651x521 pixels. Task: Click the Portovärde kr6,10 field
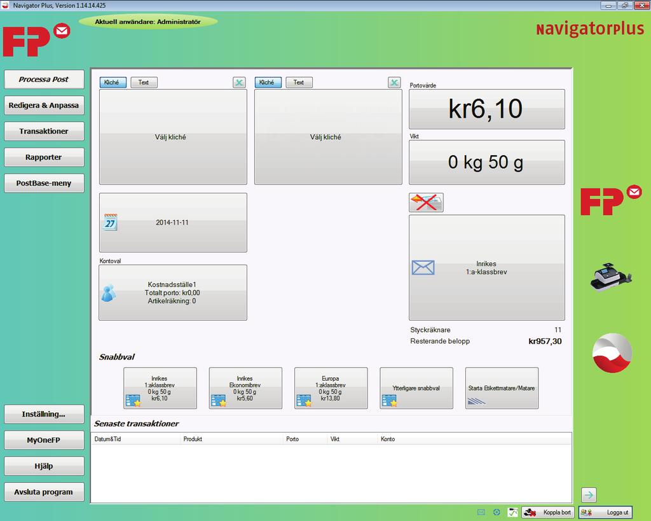[486, 109]
